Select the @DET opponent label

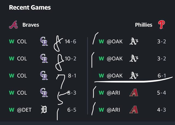tap(24, 110)
